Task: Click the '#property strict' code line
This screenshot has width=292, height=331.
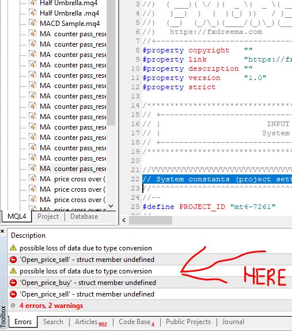Action: [x=179, y=87]
